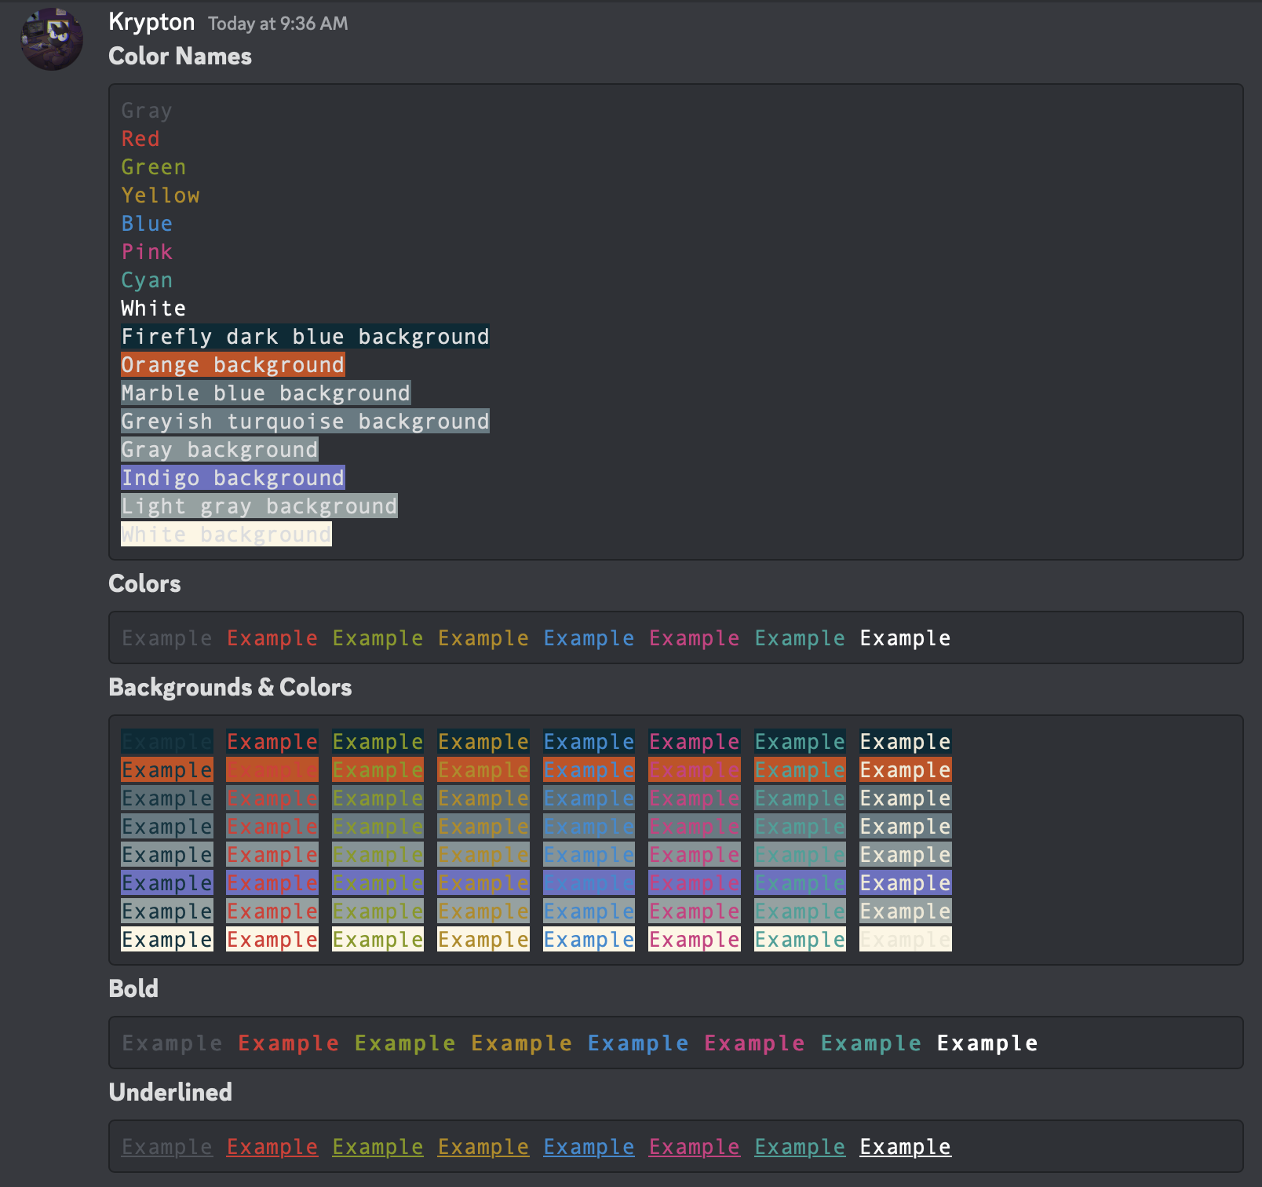
Task: Select the 'Indigo background' line
Action: tap(233, 478)
